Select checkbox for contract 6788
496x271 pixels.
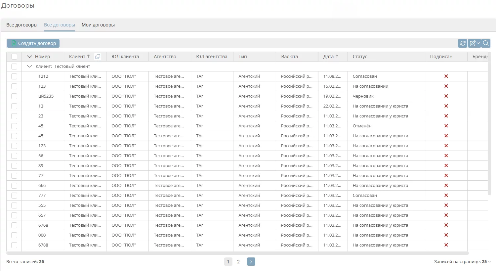point(14,245)
